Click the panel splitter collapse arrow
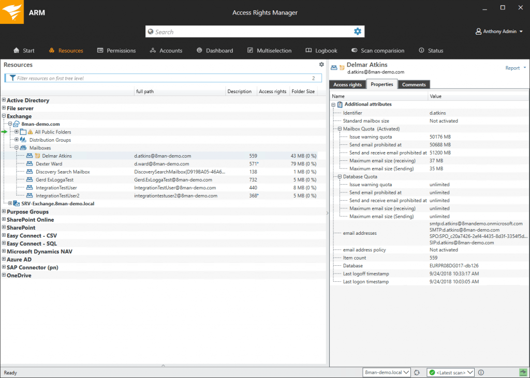 (x=327, y=213)
